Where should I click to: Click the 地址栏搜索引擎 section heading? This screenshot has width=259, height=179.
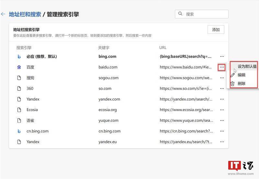point(27,30)
